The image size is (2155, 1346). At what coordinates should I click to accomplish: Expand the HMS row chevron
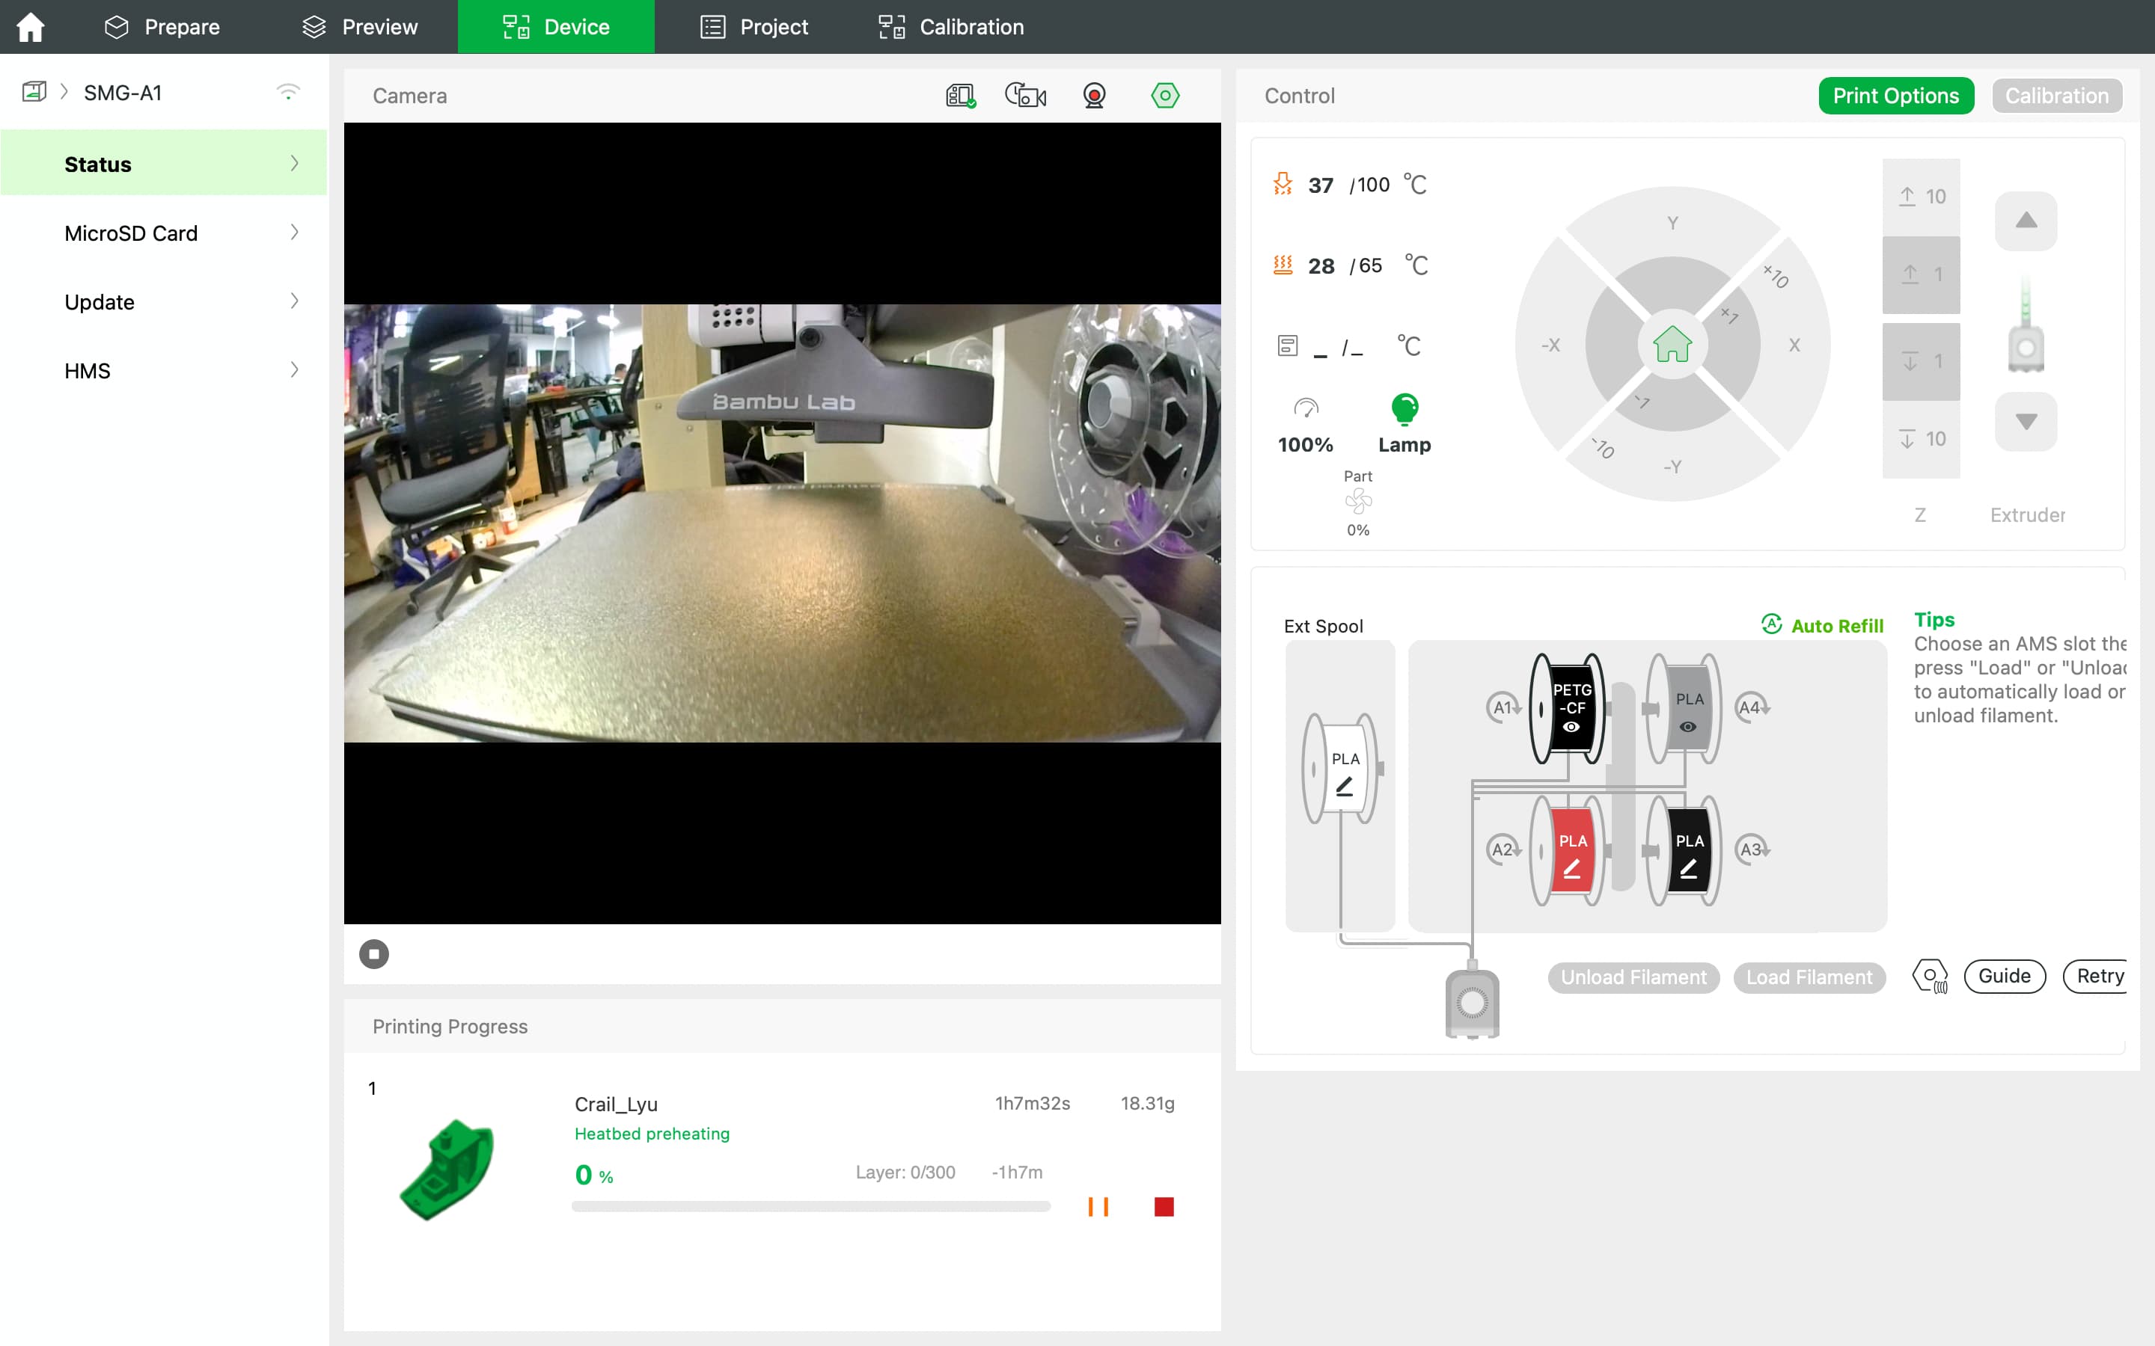click(295, 369)
